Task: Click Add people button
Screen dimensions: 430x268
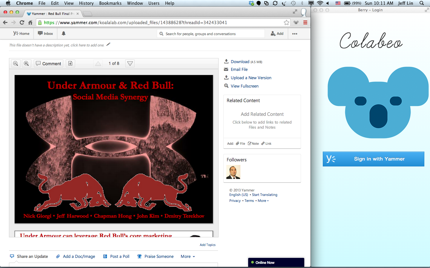Action: point(277,34)
